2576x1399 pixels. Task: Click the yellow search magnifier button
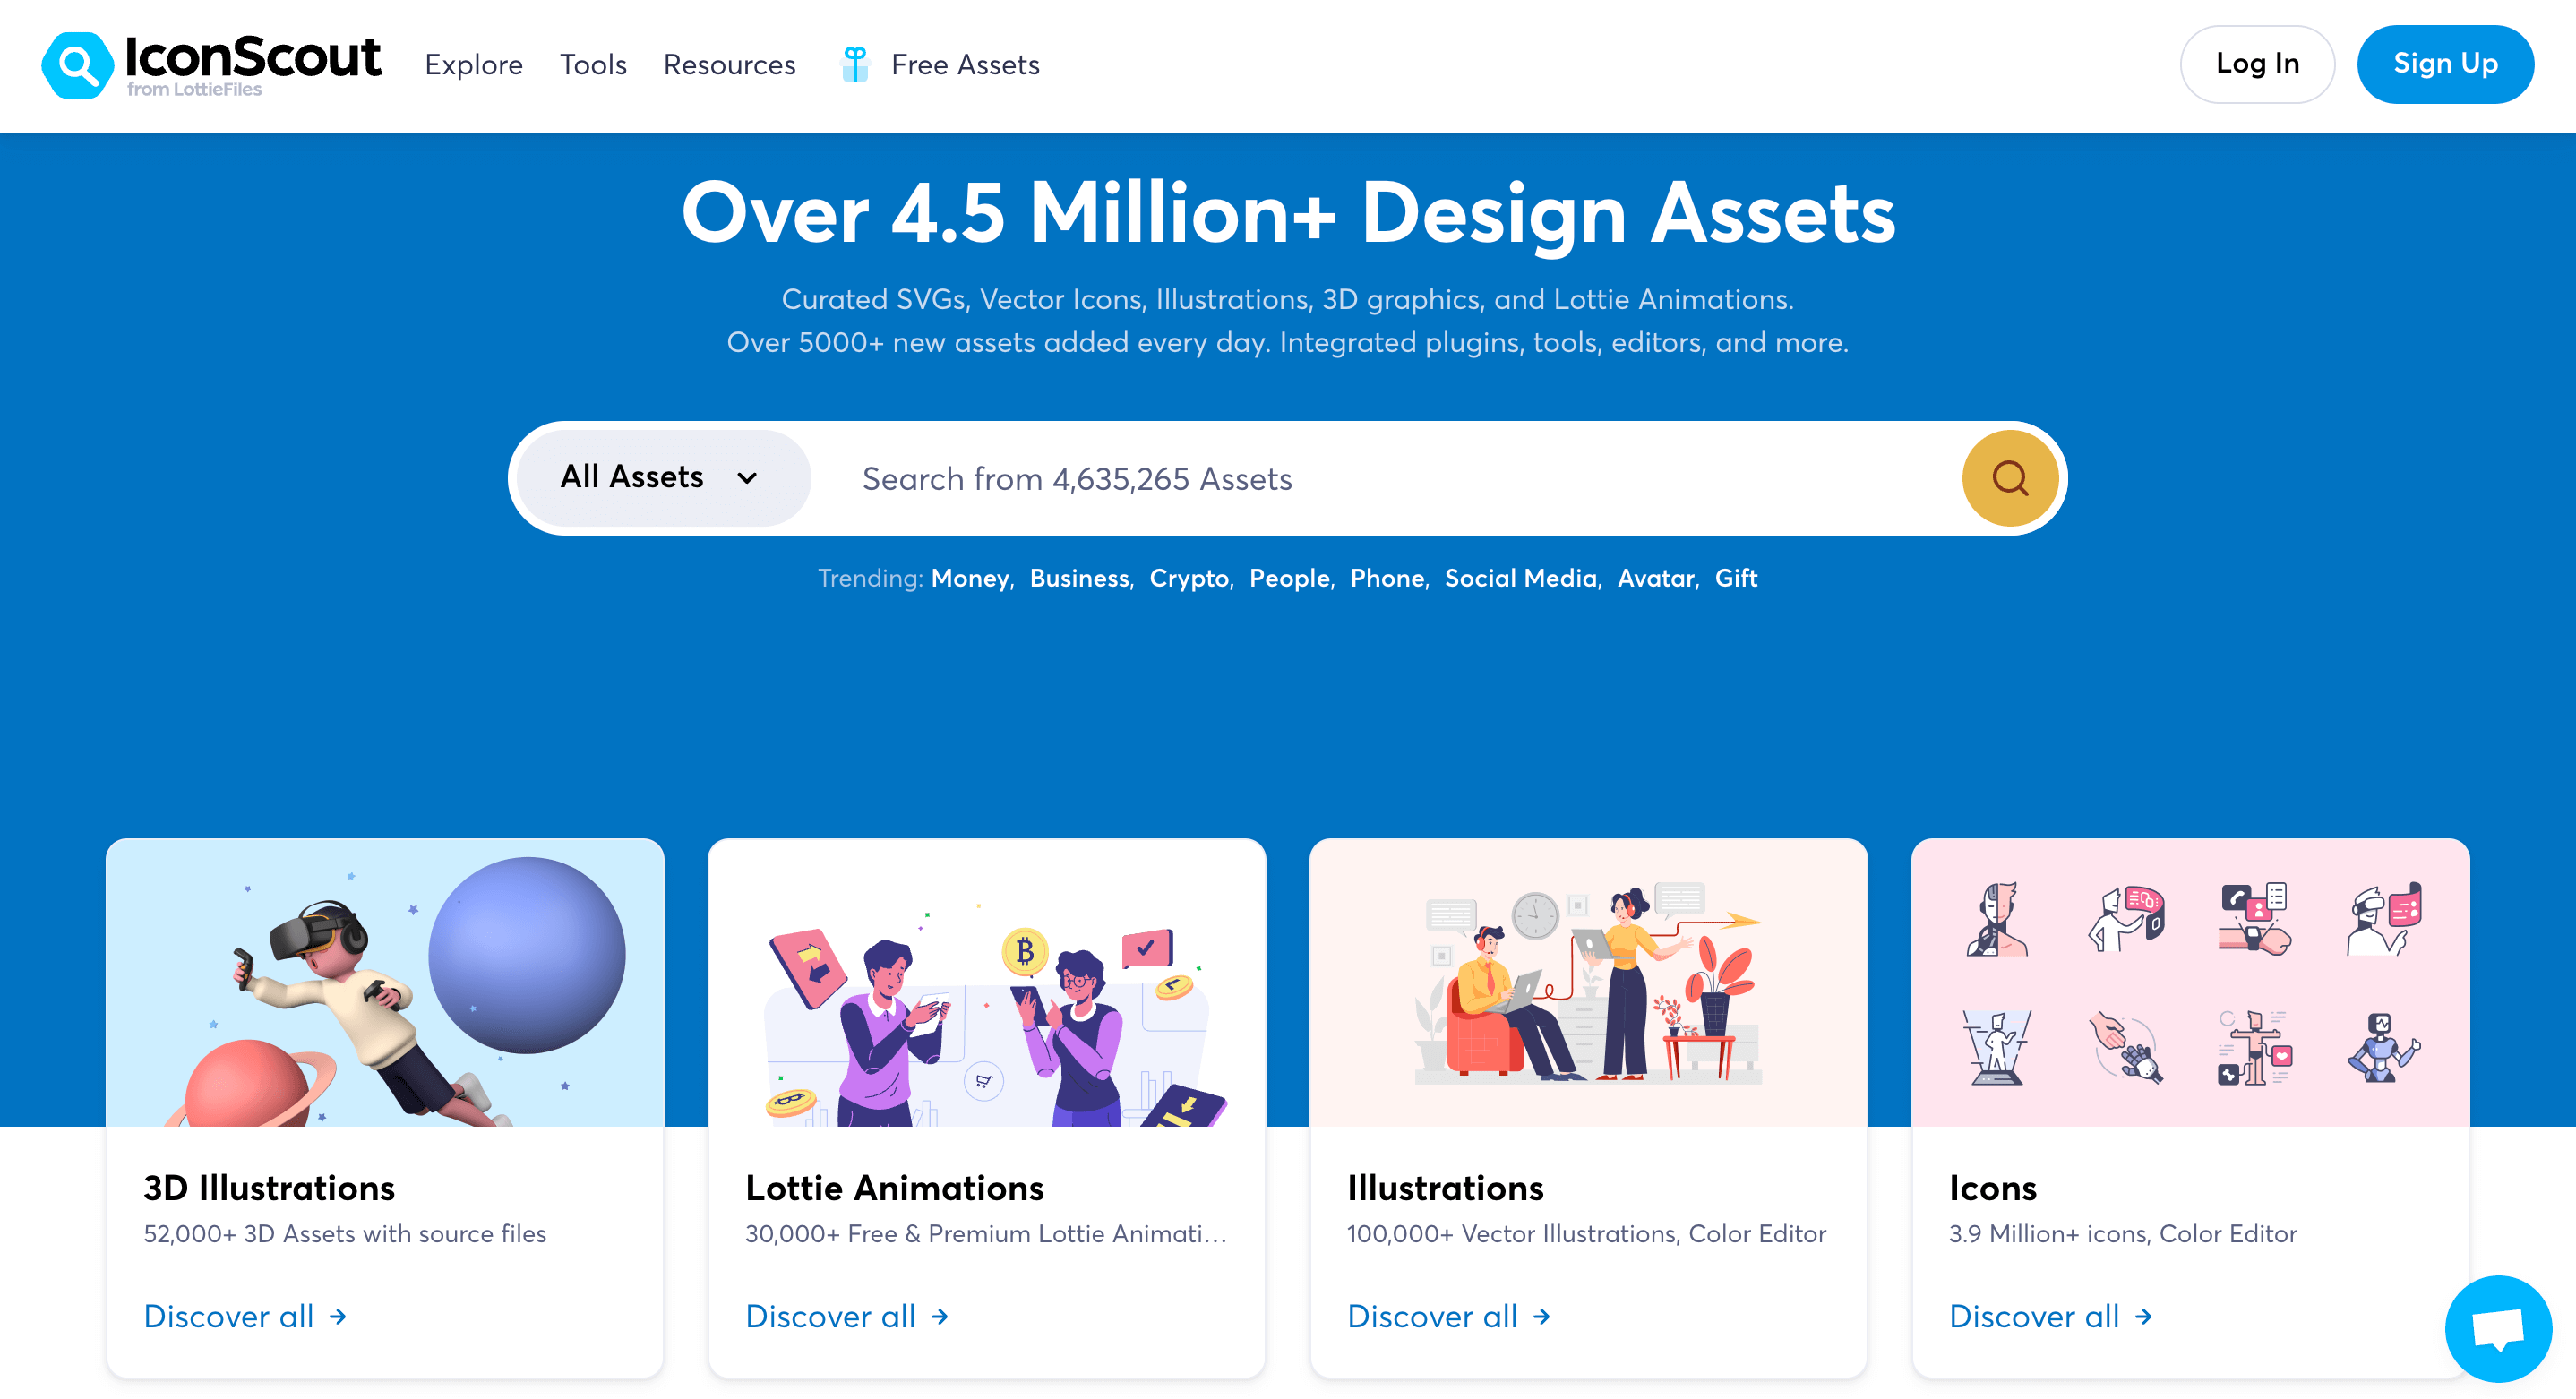pyautogui.click(x=2009, y=478)
